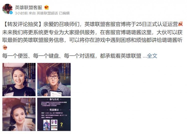Screen dimensions: 187x134
Task: Click the blue verified badge on avatar
Action: [11, 13]
